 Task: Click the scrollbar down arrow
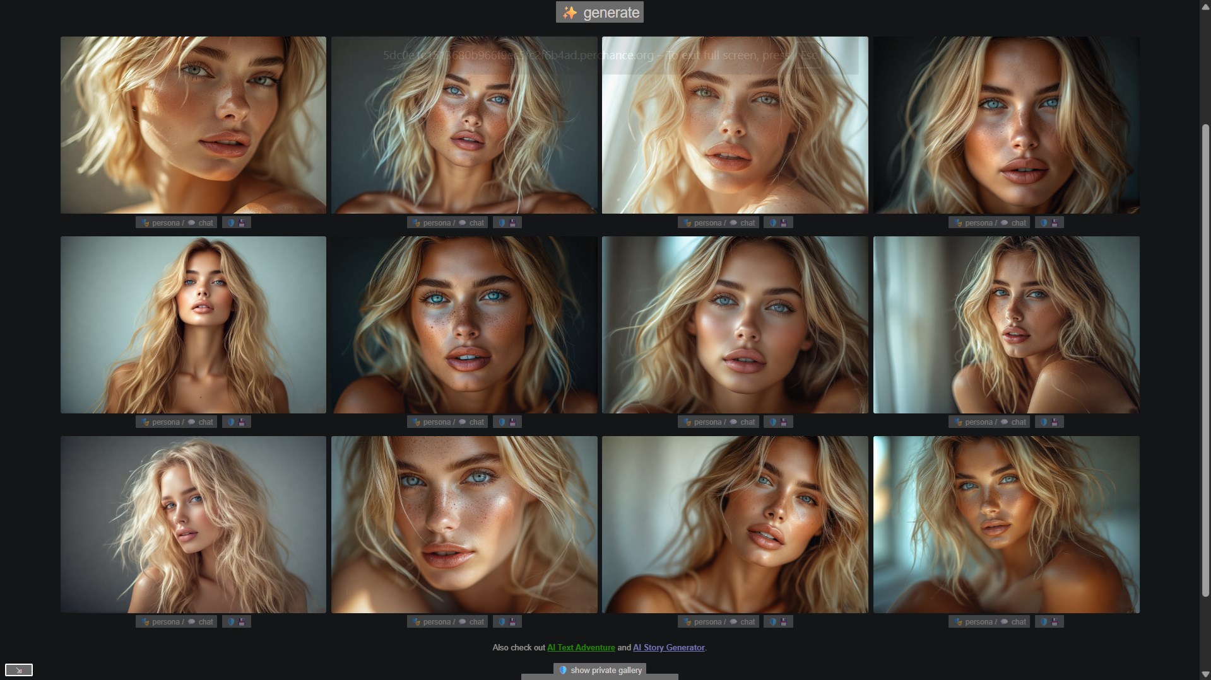(x=1205, y=674)
